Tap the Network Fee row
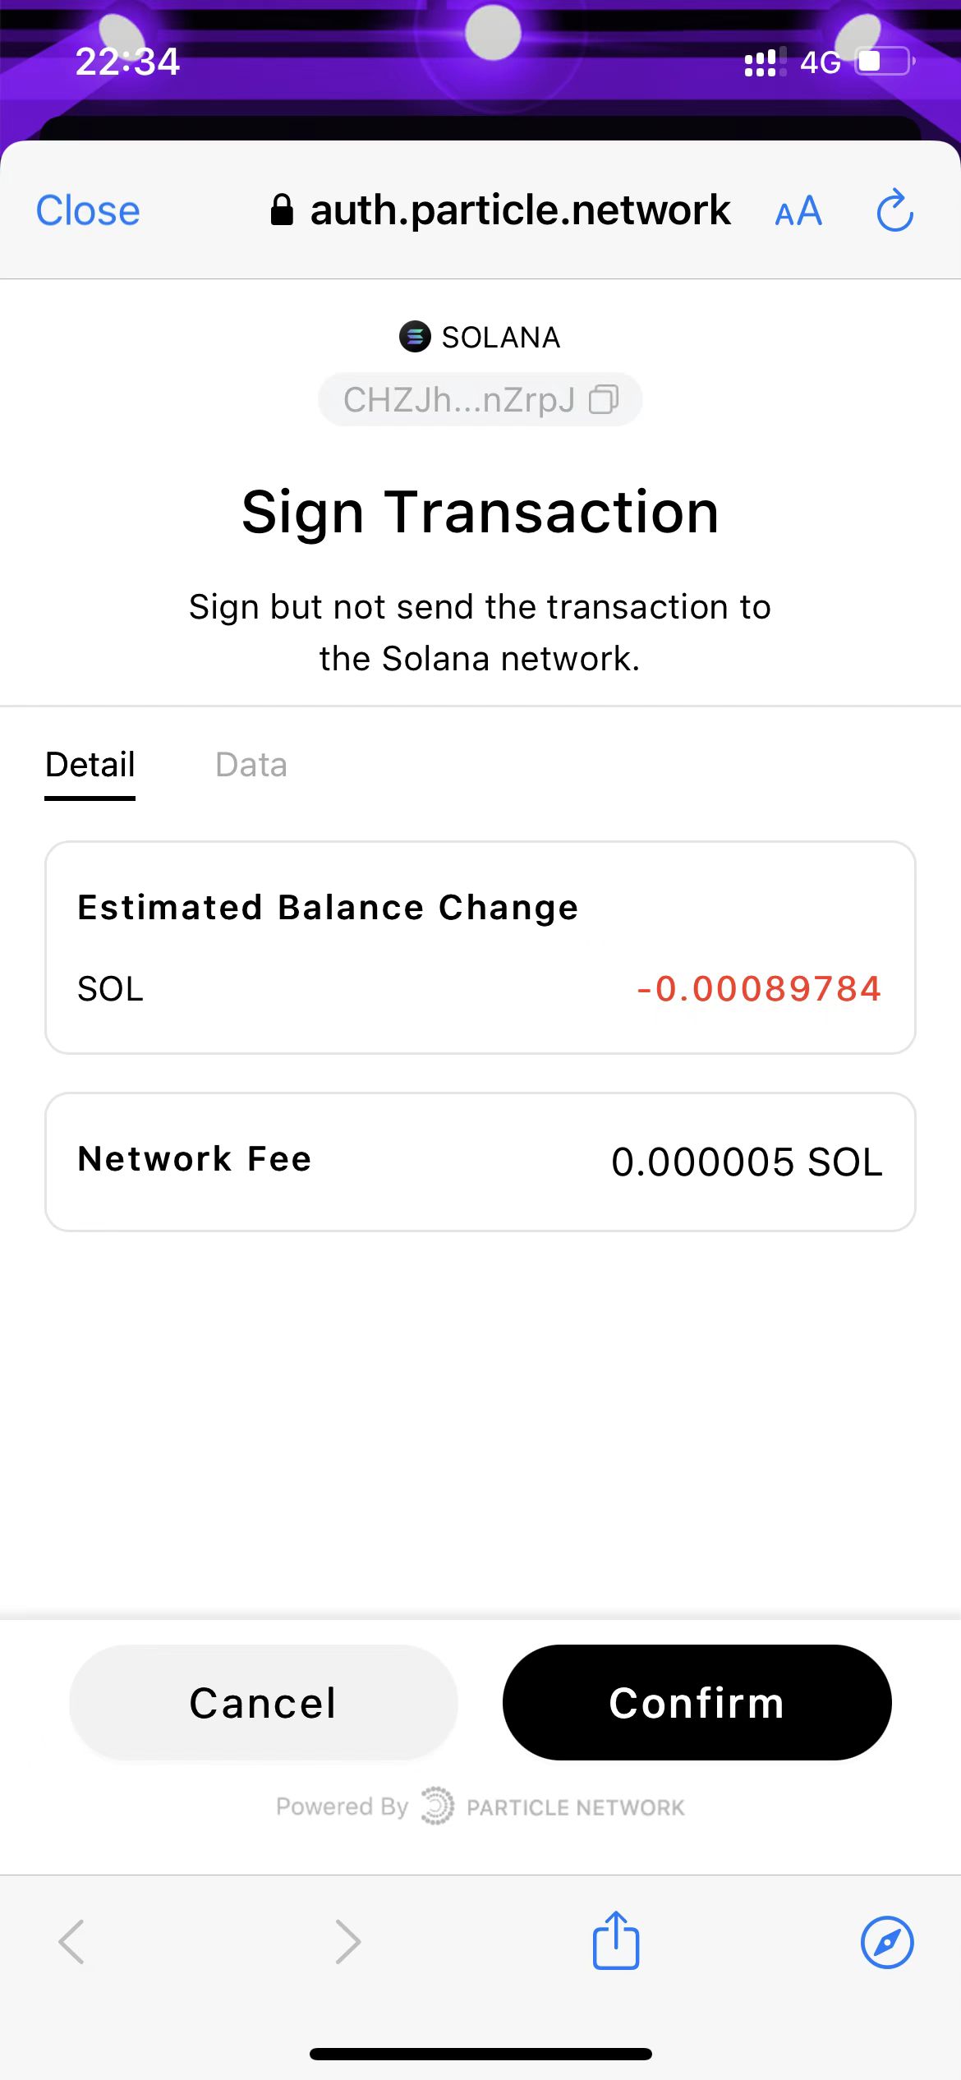 (480, 1161)
